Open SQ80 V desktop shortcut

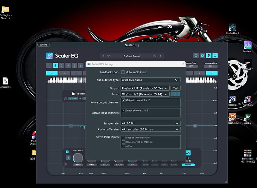[x=233, y=101]
